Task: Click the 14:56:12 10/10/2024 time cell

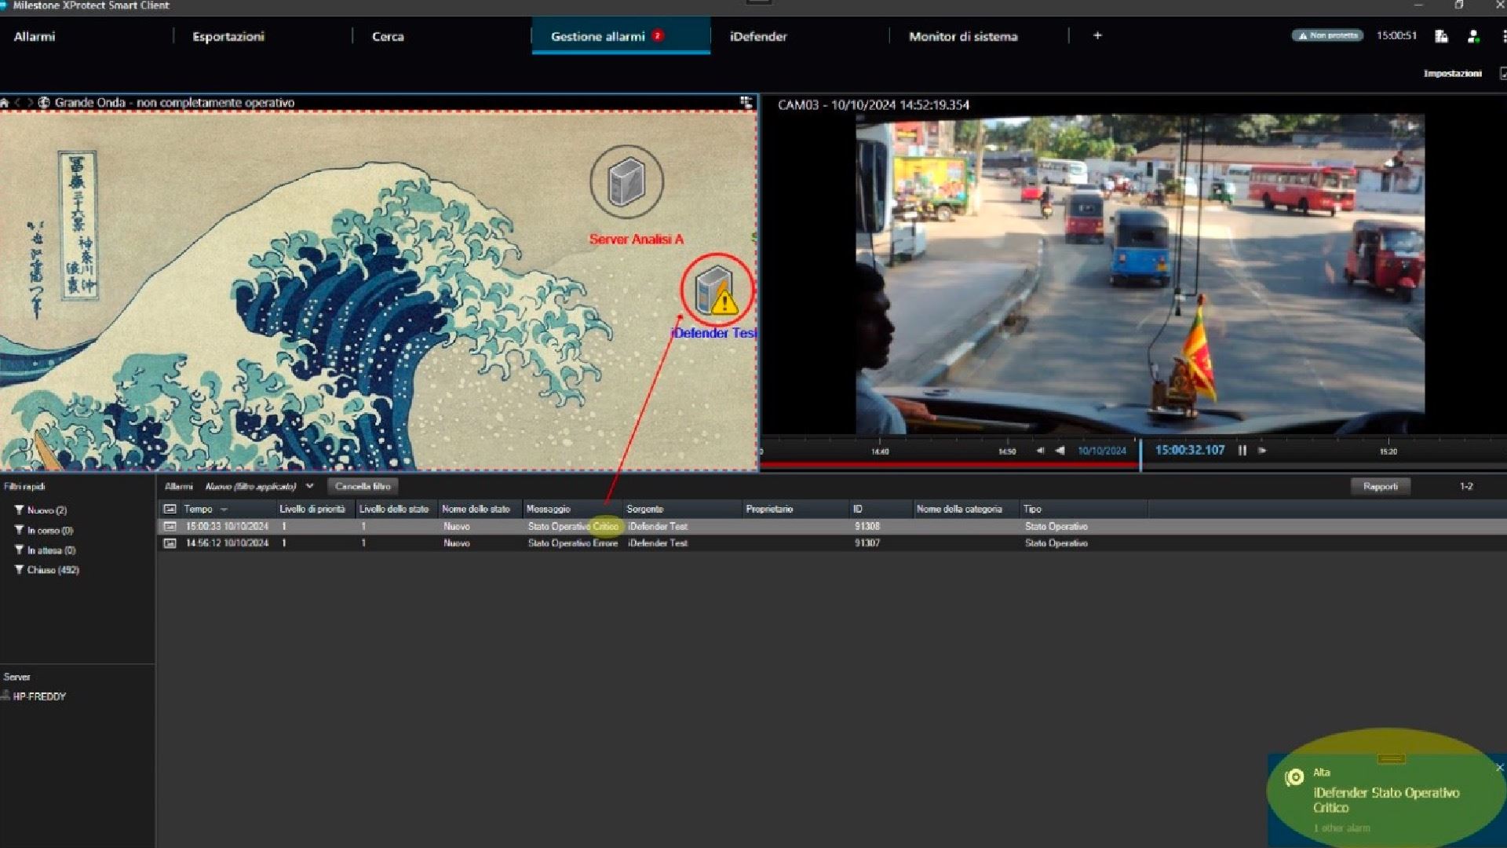Action: point(227,543)
